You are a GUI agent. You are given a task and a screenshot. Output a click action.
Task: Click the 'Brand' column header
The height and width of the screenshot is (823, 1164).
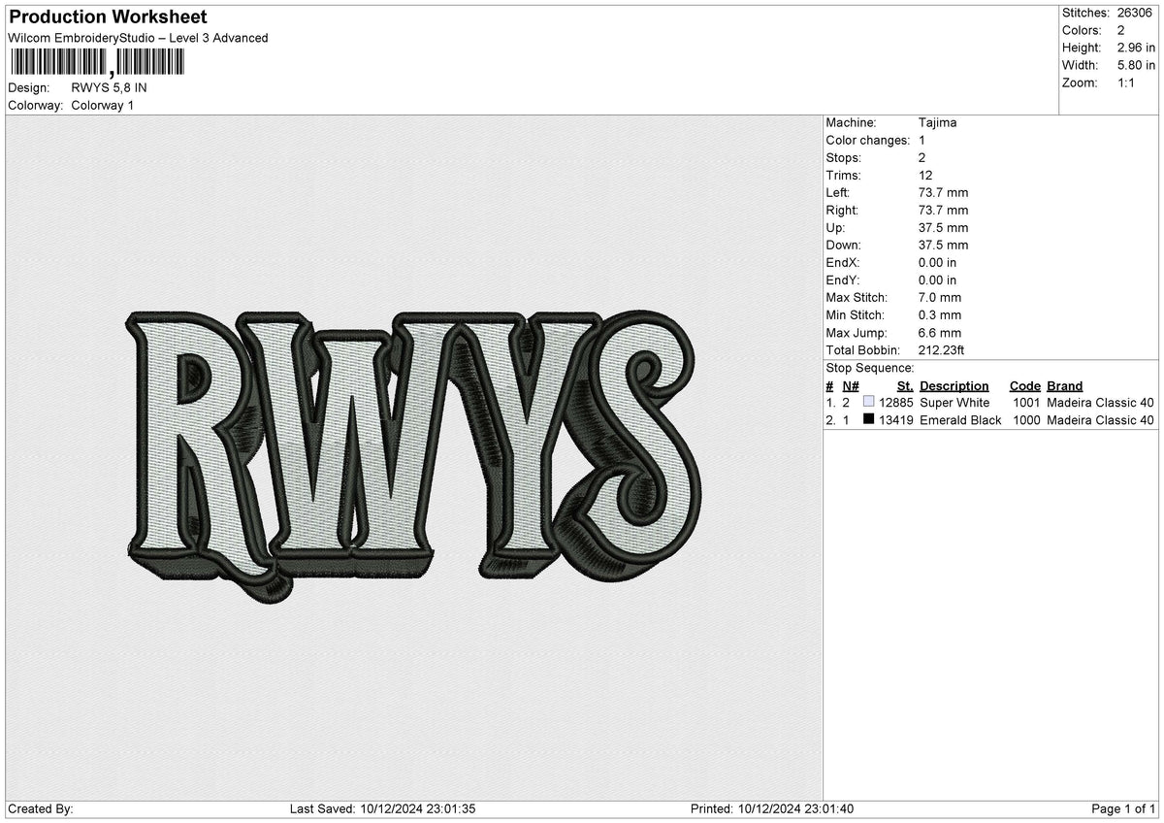coord(1065,385)
